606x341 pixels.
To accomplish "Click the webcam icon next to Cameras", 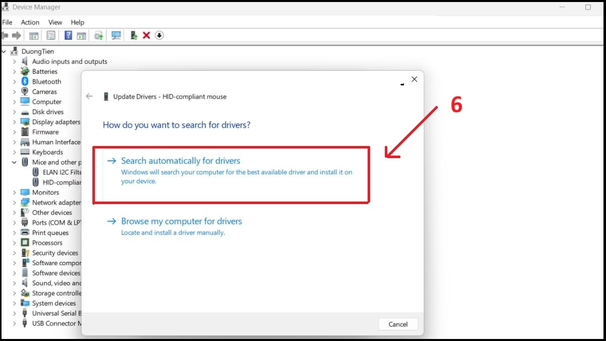I will pos(25,92).
